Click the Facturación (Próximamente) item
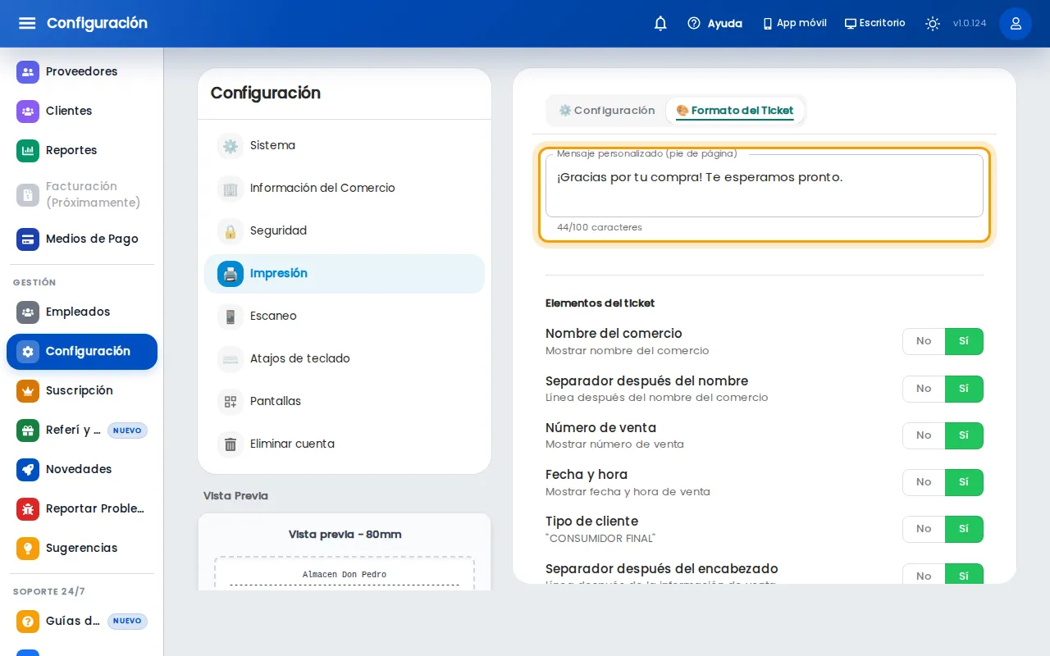The height and width of the screenshot is (656, 1050). click(82, 195)
